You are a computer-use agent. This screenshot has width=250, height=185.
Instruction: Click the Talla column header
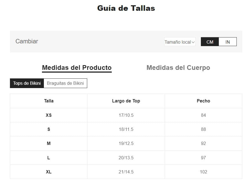49,101
